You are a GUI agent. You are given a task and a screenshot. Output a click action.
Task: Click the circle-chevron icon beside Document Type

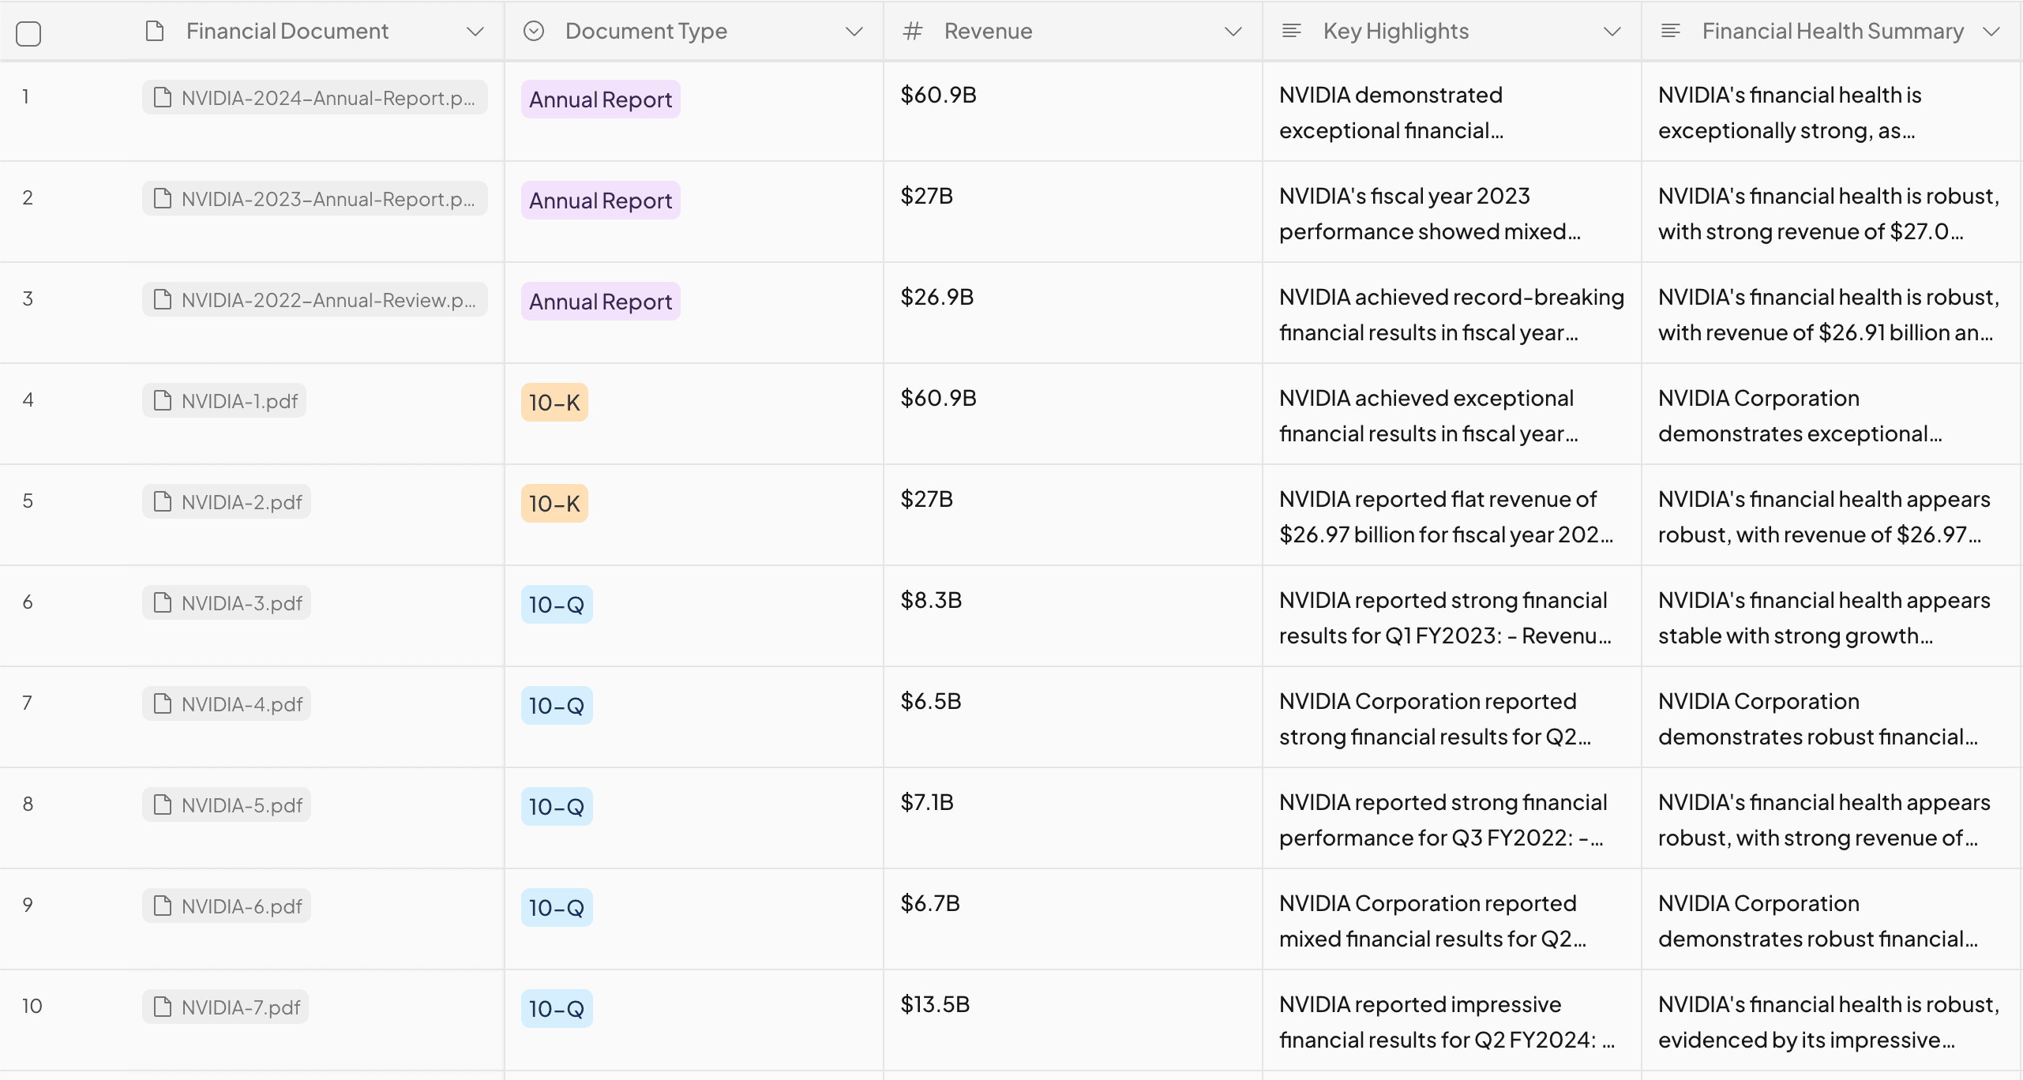click(x=534, y=32)
